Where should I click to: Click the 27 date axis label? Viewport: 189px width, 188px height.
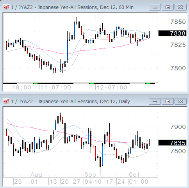coord(77,182)
